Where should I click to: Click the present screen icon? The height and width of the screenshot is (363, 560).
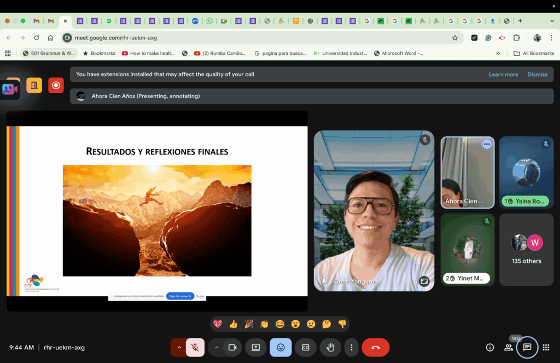tap(255, 347)
